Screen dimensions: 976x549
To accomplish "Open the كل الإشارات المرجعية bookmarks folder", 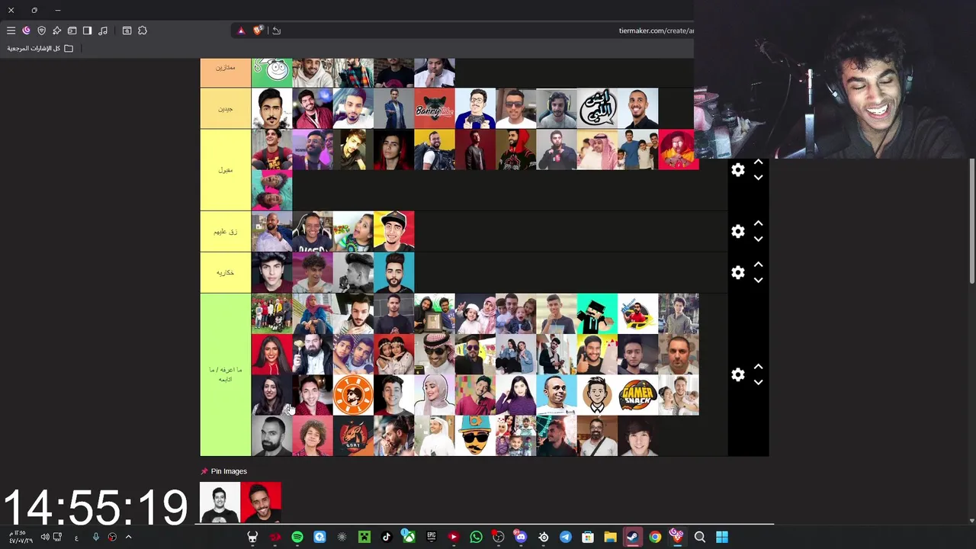I will pyautogui.click(x=40, y=48).
